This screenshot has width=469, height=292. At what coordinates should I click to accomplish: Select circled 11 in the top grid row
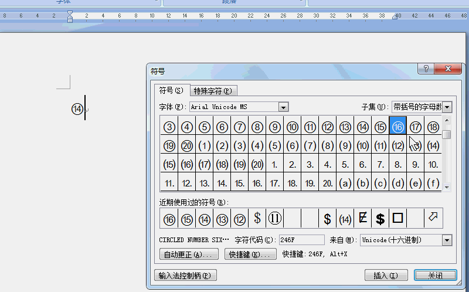pos(310,127)
